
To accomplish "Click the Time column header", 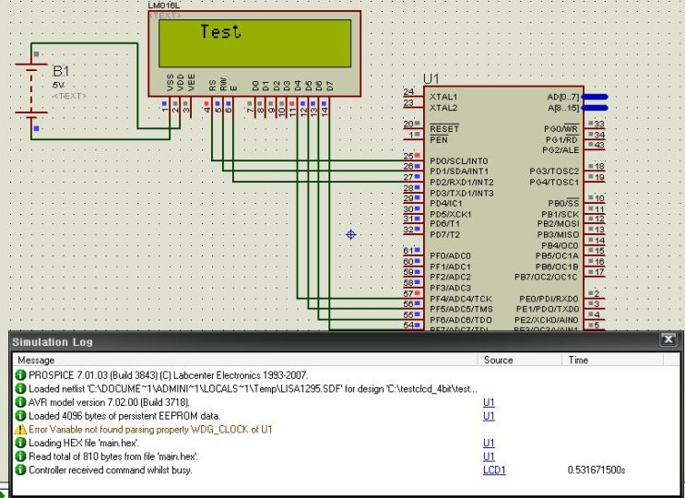I will (612, 360).
